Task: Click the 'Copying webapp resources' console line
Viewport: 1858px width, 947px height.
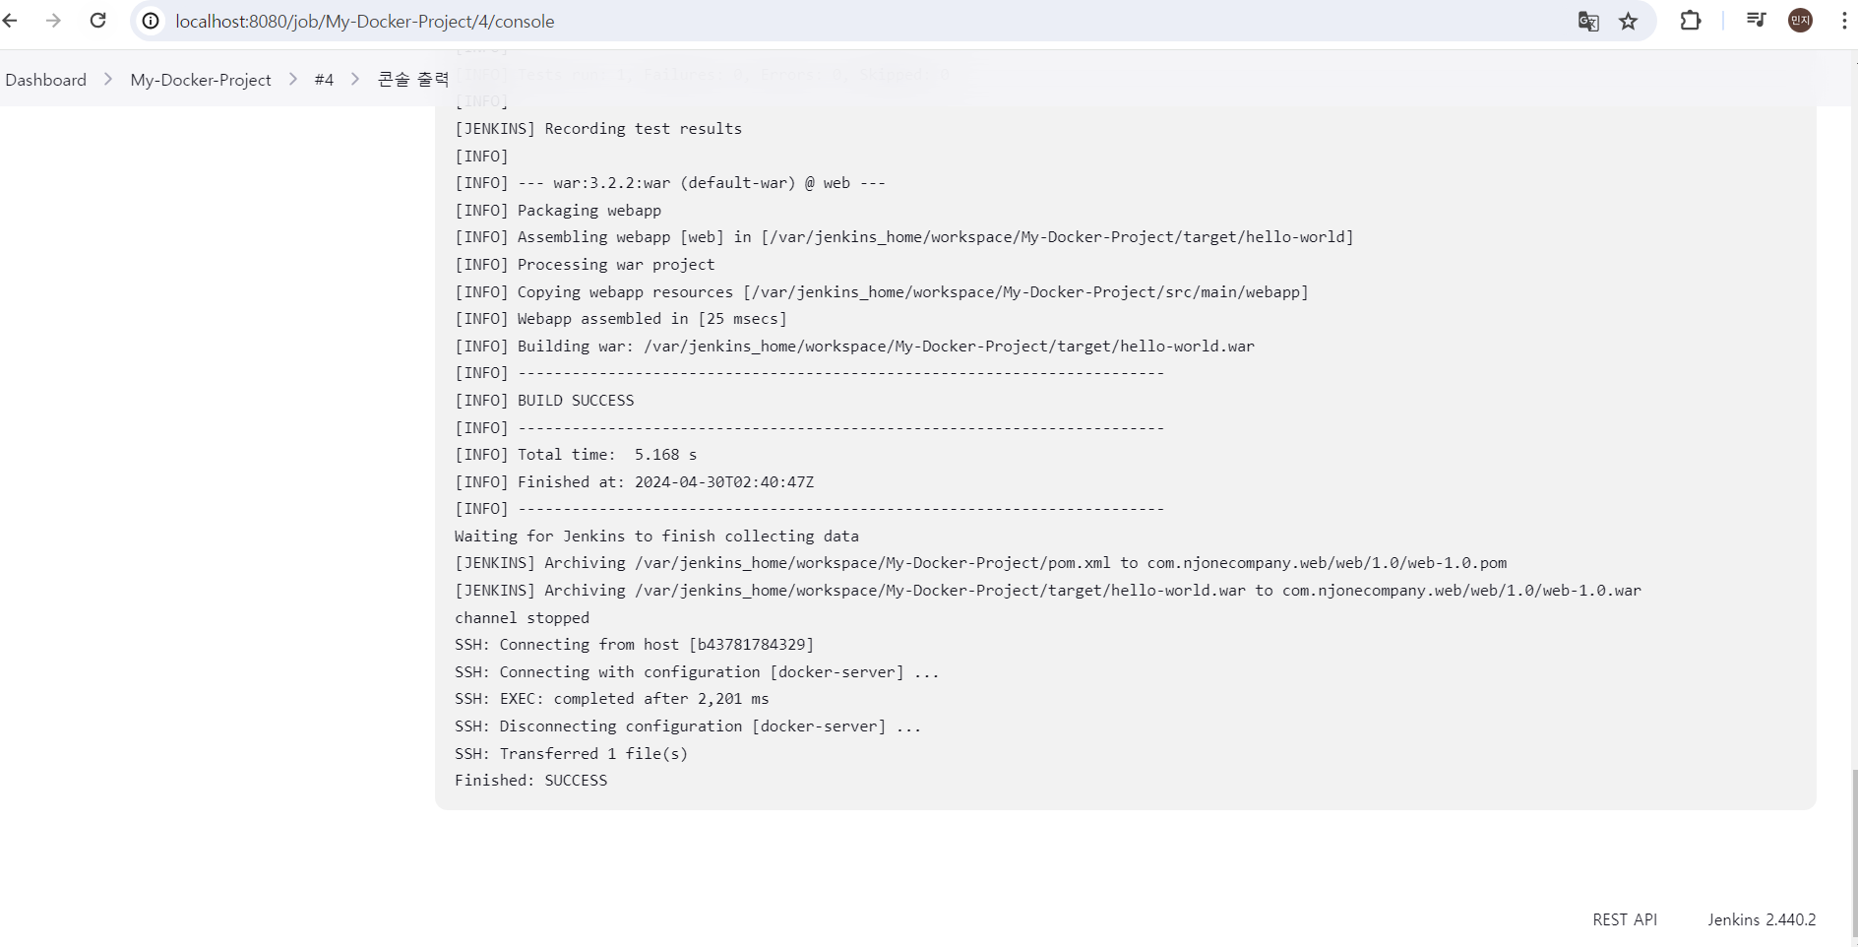Action: coord(882,292)
